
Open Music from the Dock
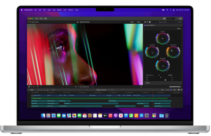[110, 116]
